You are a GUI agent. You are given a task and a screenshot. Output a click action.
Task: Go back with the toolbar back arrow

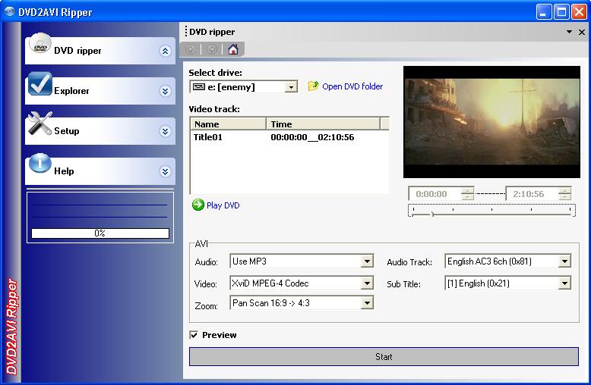pos(191,49)
